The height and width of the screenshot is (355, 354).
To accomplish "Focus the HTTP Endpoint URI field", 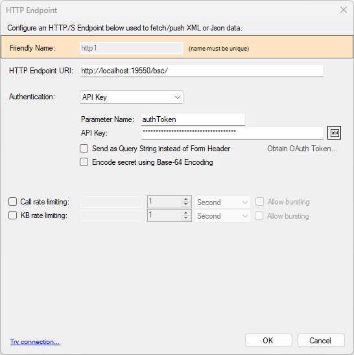I will coord(202,71).
